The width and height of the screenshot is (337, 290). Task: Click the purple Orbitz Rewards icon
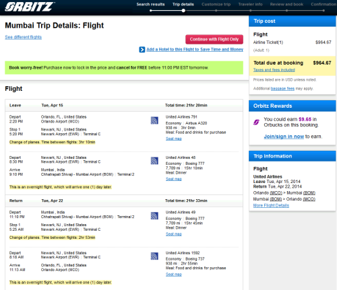pyautogui.click(x=256, y=122)
